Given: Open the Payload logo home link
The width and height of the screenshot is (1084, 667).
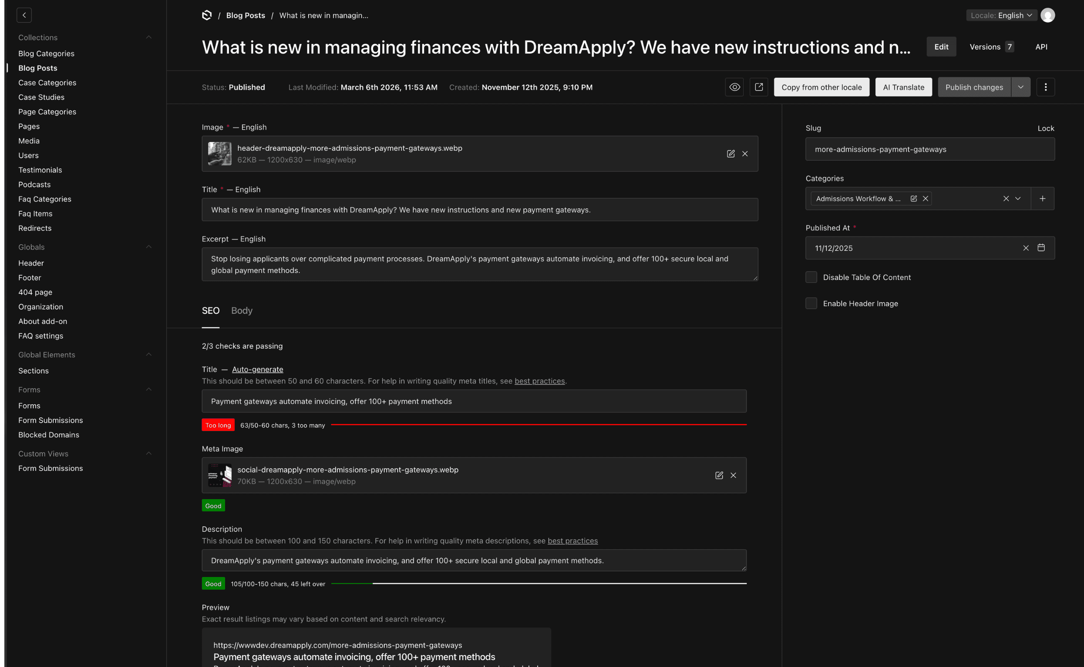Looking at the screenshot, I should coord(207,15).
